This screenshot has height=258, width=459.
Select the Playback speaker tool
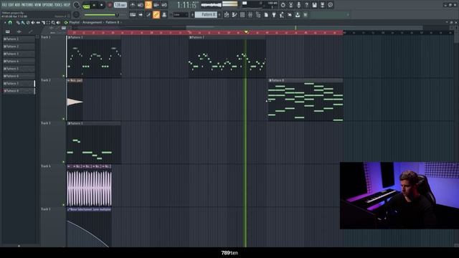tap(58, 22)
